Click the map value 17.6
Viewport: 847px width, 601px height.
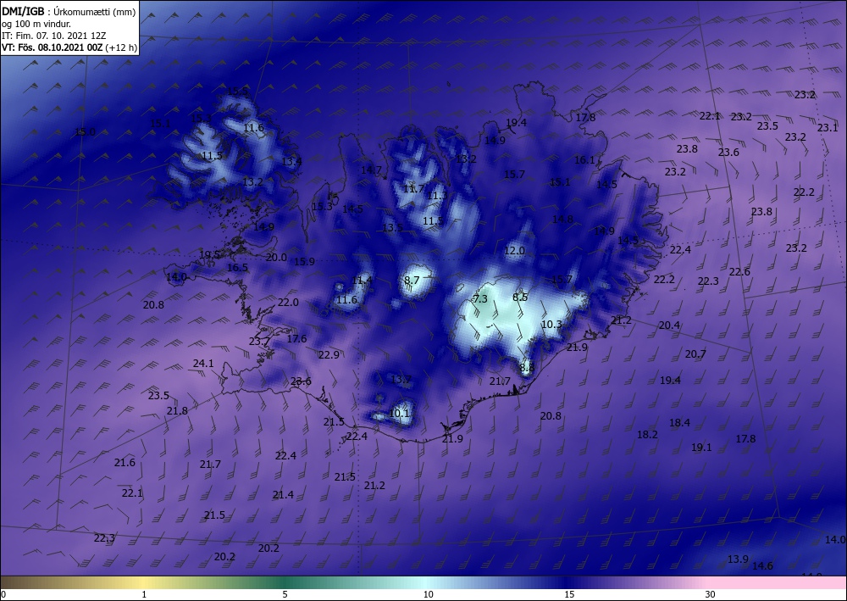(x=296, y=339)
